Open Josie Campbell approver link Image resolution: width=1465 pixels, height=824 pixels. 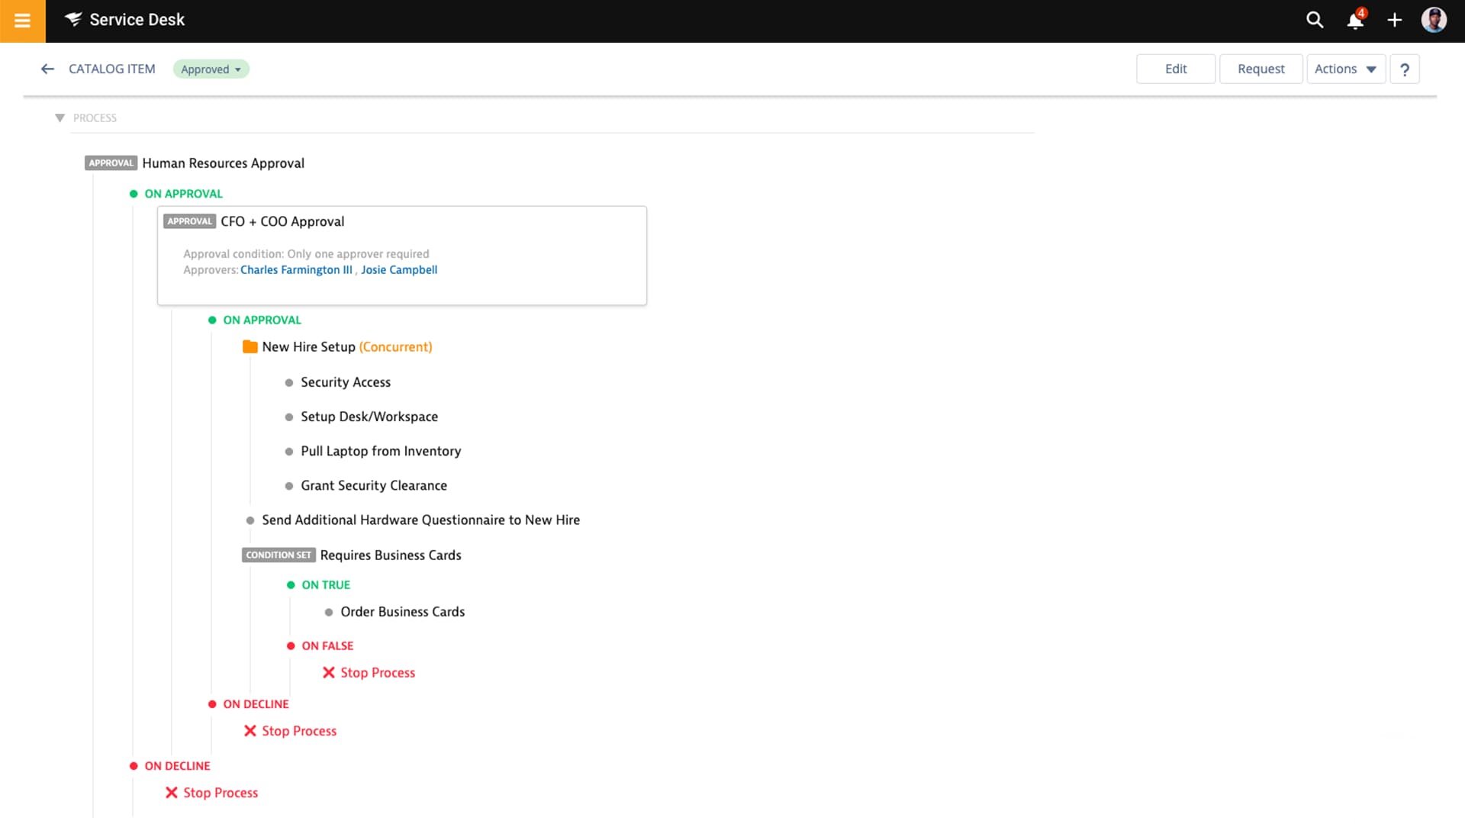point(399,270)
